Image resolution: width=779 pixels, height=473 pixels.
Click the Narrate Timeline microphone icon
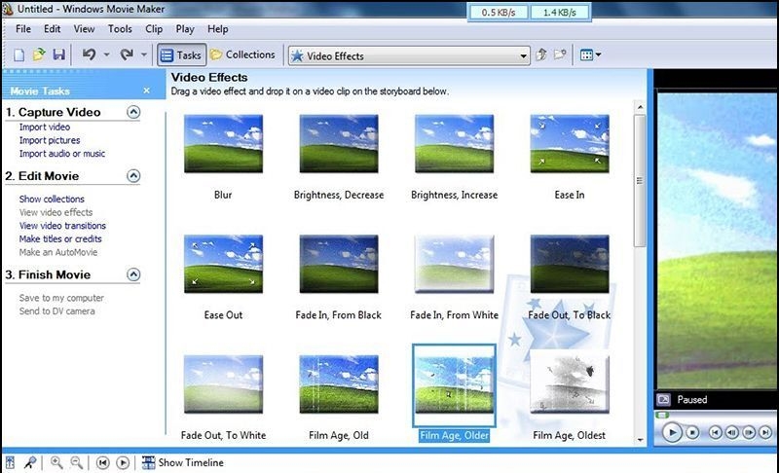point(30,462)
